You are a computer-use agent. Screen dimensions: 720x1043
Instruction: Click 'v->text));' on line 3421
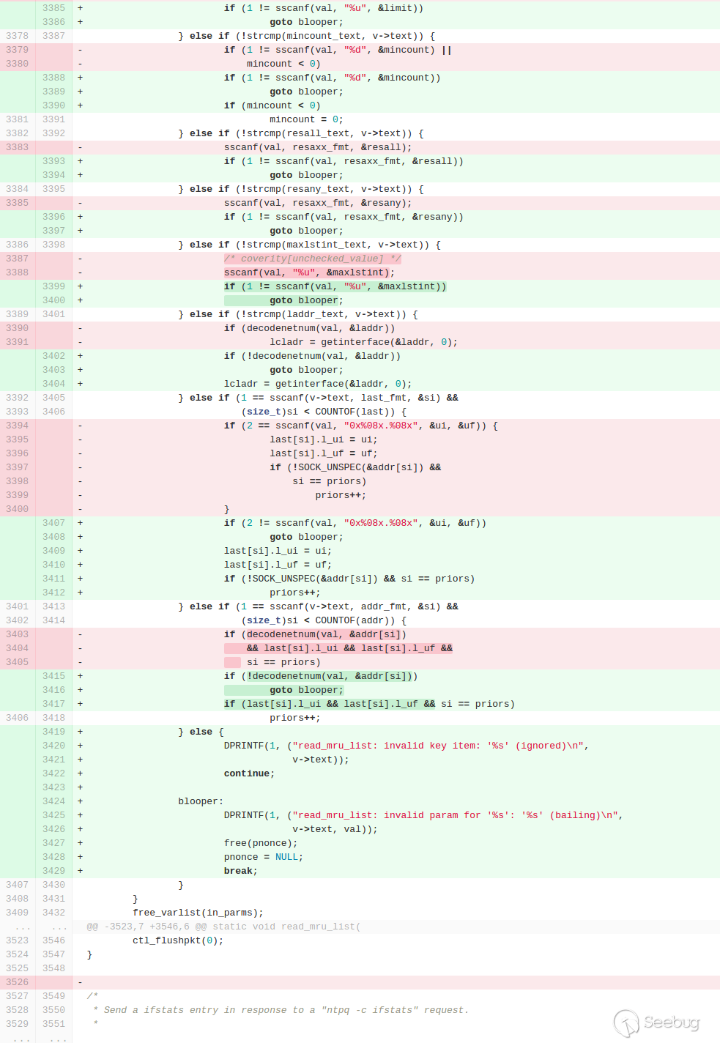(x=321, y=760)
